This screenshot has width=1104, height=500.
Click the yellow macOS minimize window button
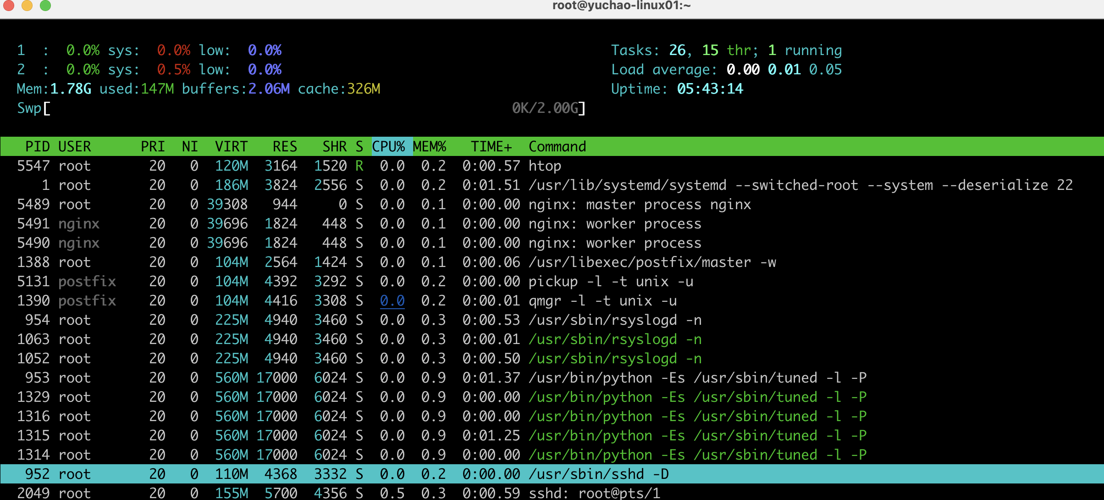[27, 6]
